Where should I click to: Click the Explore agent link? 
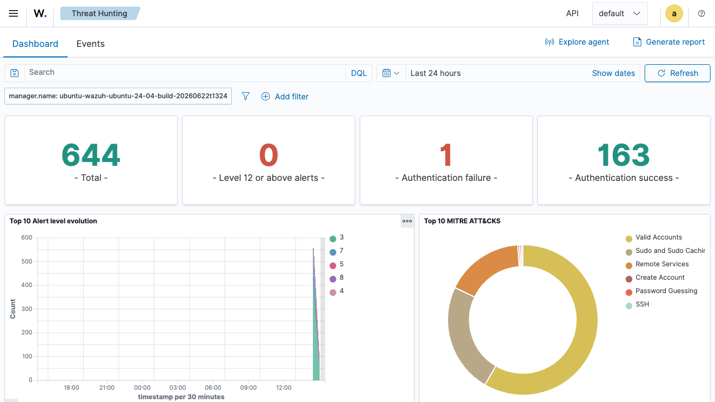tap(577, 42)
